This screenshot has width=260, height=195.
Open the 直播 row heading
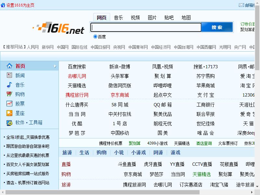66,164
